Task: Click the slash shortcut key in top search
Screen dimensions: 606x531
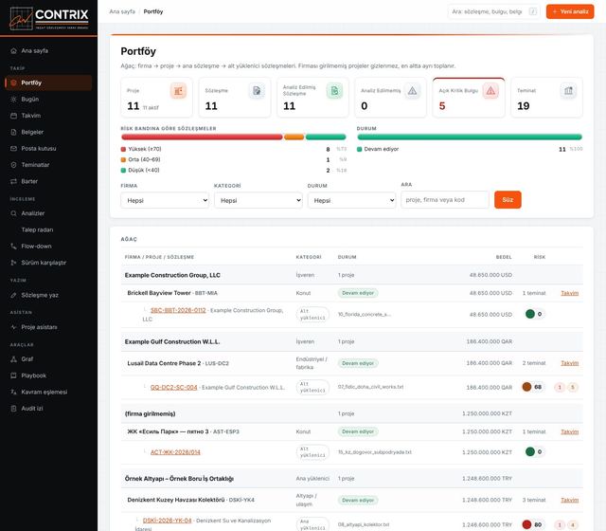Action: (533, 11)
